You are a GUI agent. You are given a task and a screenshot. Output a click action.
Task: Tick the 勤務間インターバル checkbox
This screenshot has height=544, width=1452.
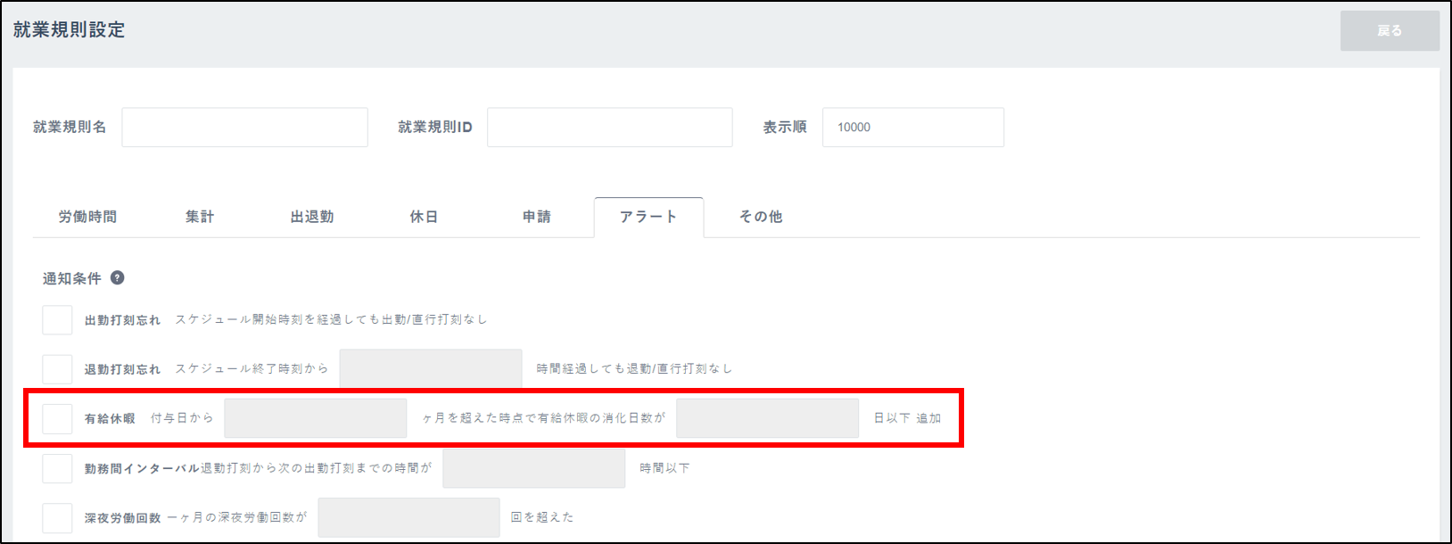[x=57, y=467]
